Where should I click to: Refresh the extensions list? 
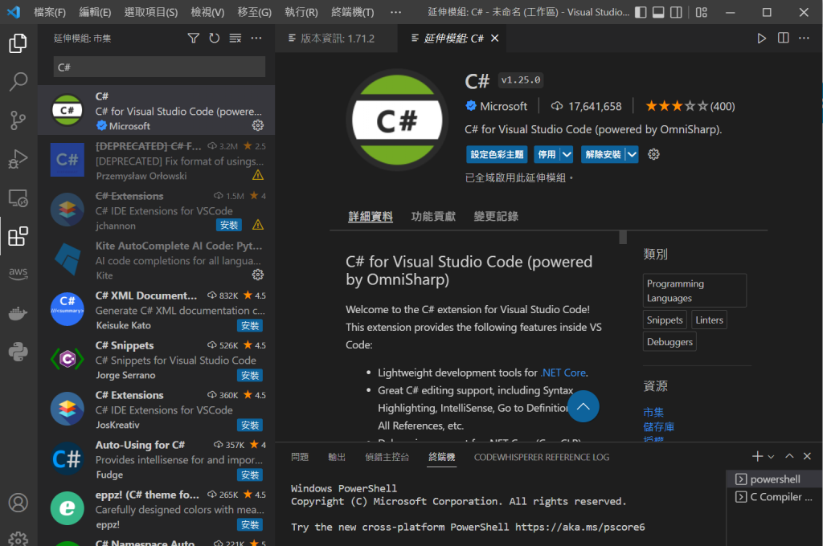pyautogui.click(x=214, y=39)
